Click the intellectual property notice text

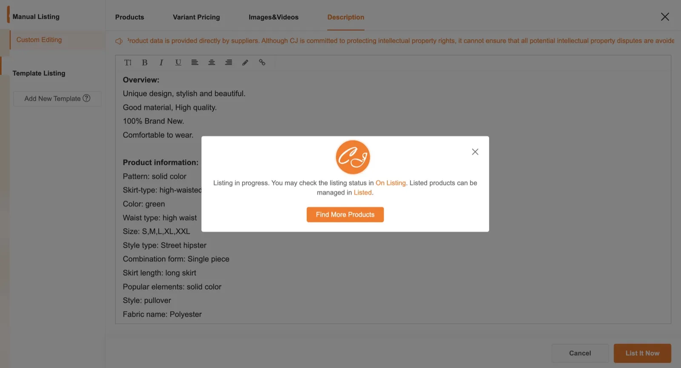point(401,41)
